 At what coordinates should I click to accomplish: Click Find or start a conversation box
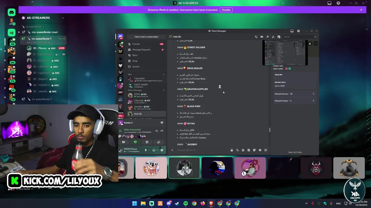[146, 37]
